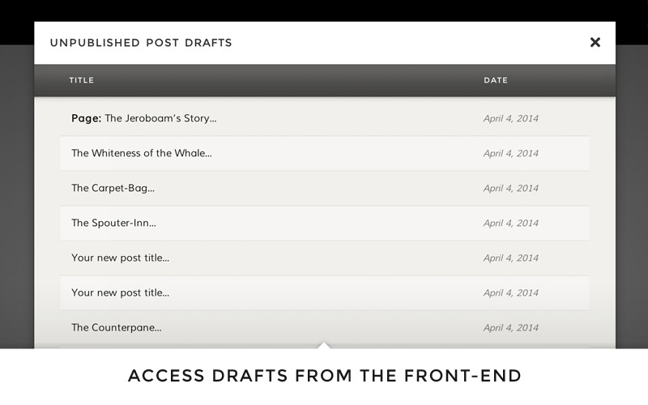Select The Counterpane draft
This screenshot has height=405, width=648.
pyautogui.click(x=116, y=327)
